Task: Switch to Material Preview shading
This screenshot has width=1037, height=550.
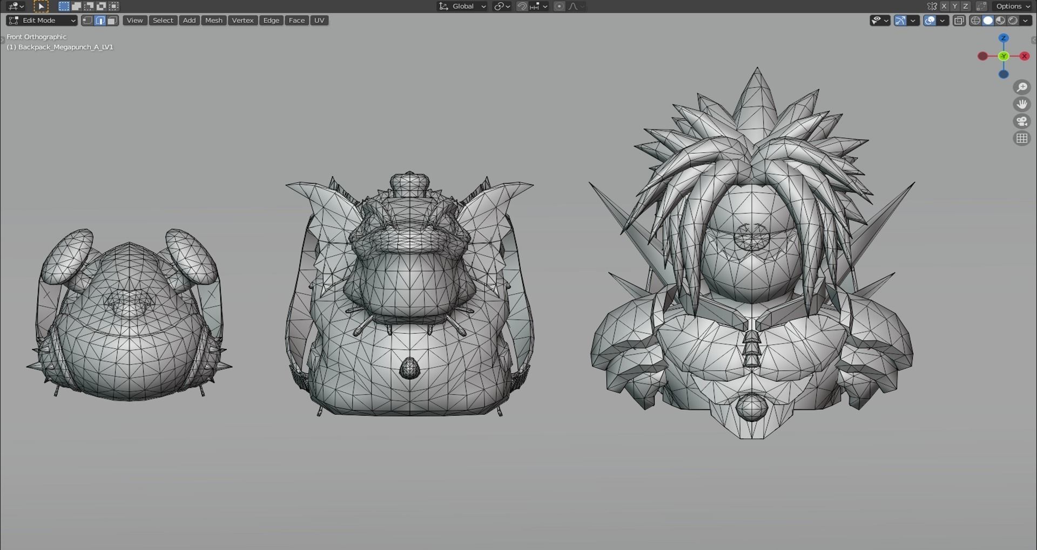Action: pos(1000,20)
